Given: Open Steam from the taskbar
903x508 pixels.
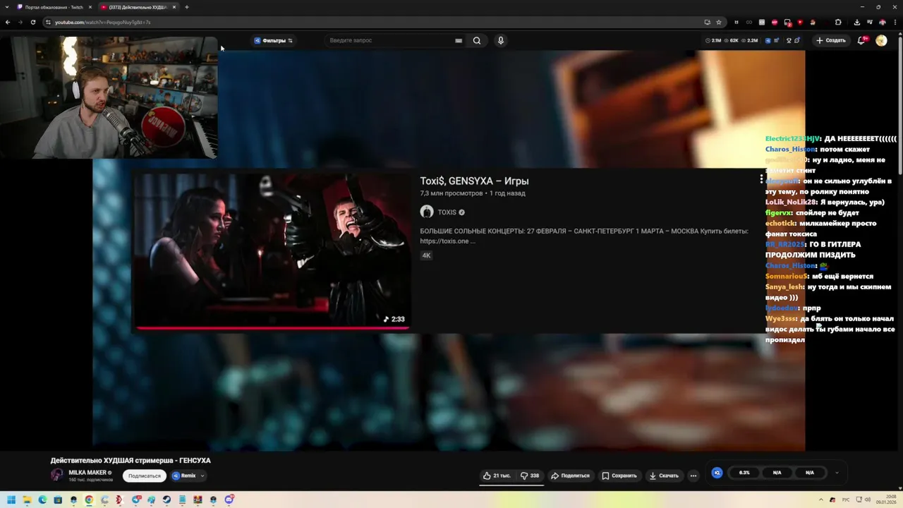Looking at the screenshot, I should pos(166,500).
